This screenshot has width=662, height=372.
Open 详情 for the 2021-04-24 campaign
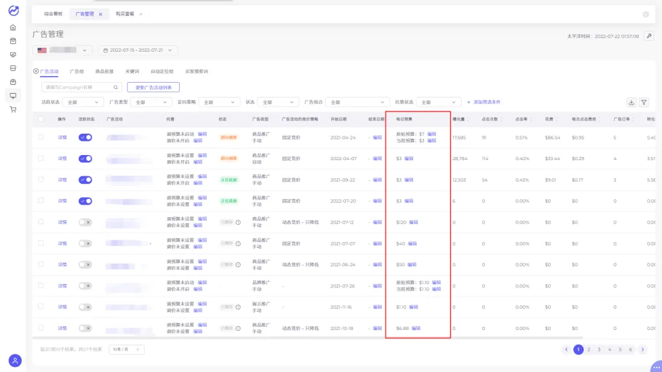click(62, 138)
